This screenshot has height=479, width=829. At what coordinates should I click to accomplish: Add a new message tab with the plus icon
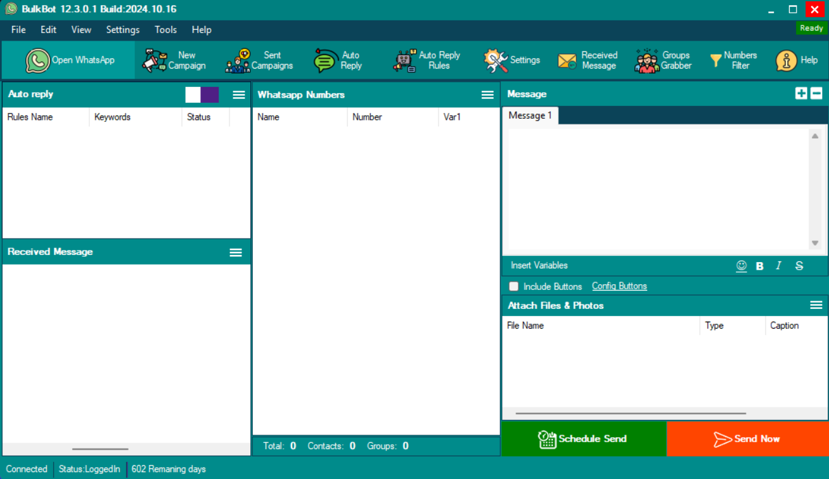tap(801, 94)
